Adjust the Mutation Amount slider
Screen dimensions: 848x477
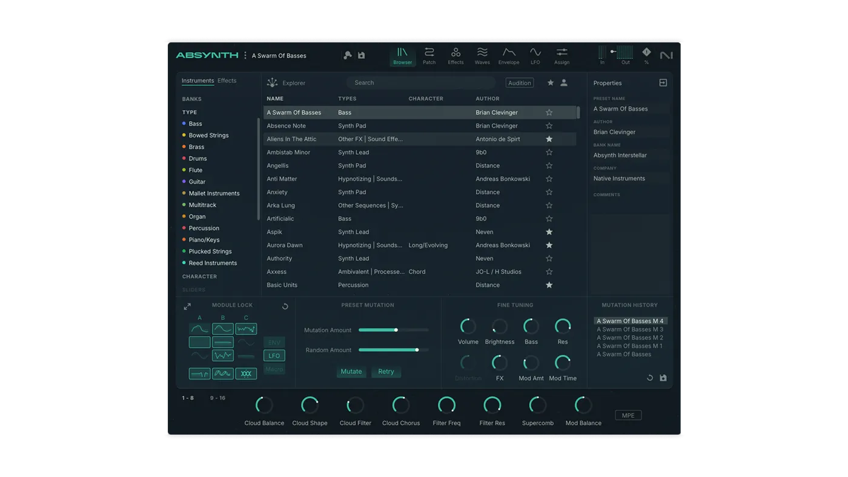pos(394,330)
